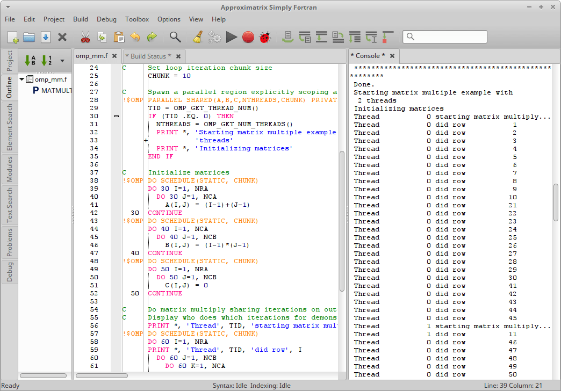Run the program with the play icon

[x=232, y=37]
